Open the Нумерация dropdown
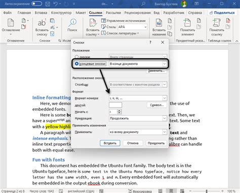 tap(138, 119)
